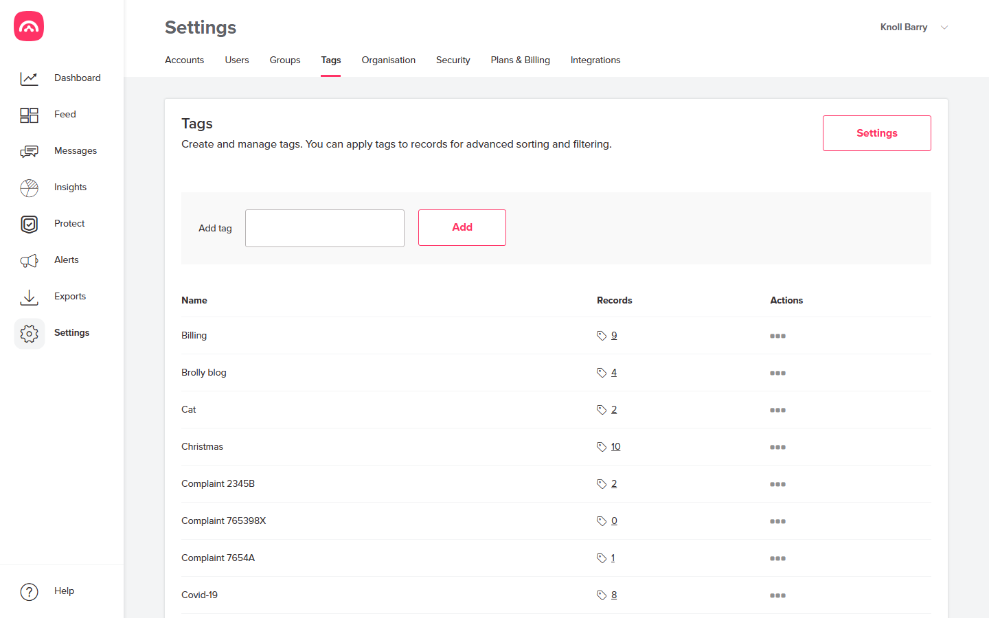Open actions menu for Complaint 7654A tag
This screenshot has height=618, width=989.
click(x=777, y=558)
